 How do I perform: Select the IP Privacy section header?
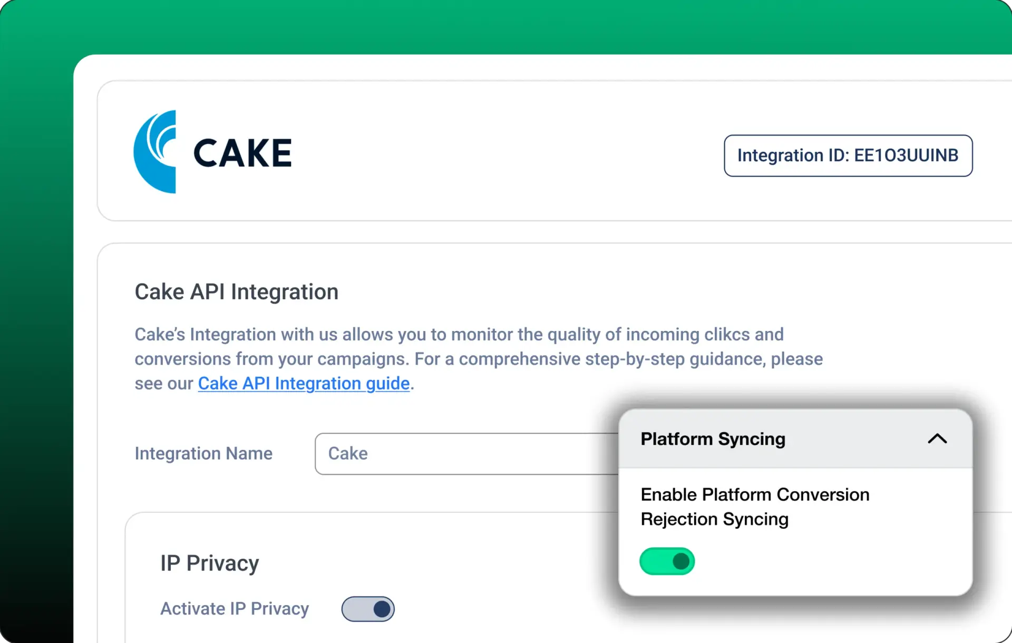click(x=209, y=562)
